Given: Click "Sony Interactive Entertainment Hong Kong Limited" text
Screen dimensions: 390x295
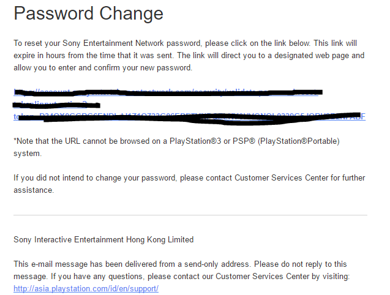Looking at the screenshot, I should [x=103, y=239].
